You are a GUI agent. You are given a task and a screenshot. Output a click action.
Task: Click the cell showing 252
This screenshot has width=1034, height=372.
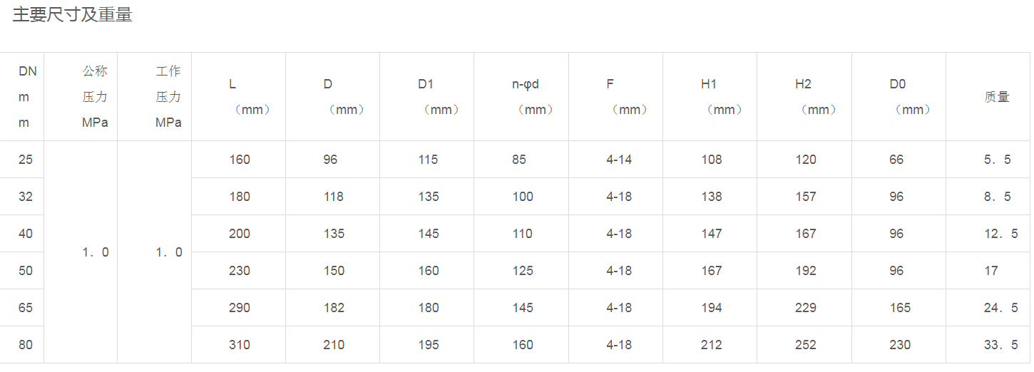pyautogui.click(x=806, y=345)
